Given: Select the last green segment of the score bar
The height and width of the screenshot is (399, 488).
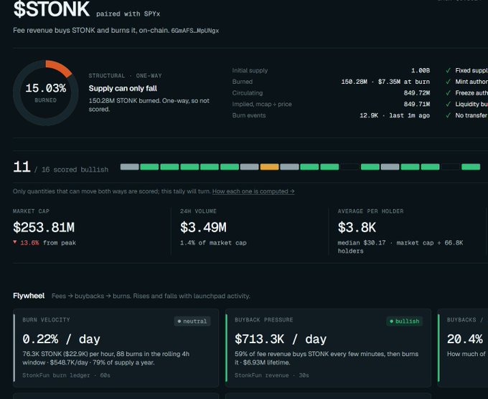Looking at the screenshot, I should pos(471,167).
